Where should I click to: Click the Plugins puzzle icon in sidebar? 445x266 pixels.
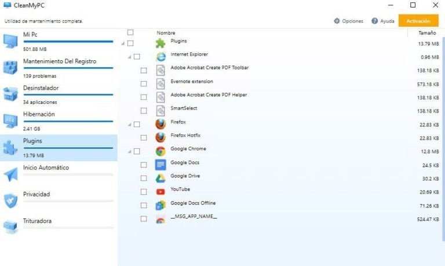(10, 148)
